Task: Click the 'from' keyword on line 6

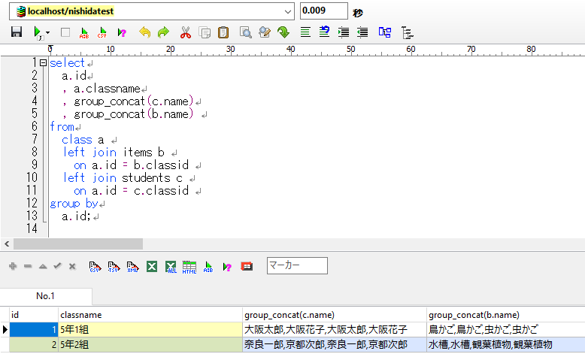Action: [x=62, y=127]
